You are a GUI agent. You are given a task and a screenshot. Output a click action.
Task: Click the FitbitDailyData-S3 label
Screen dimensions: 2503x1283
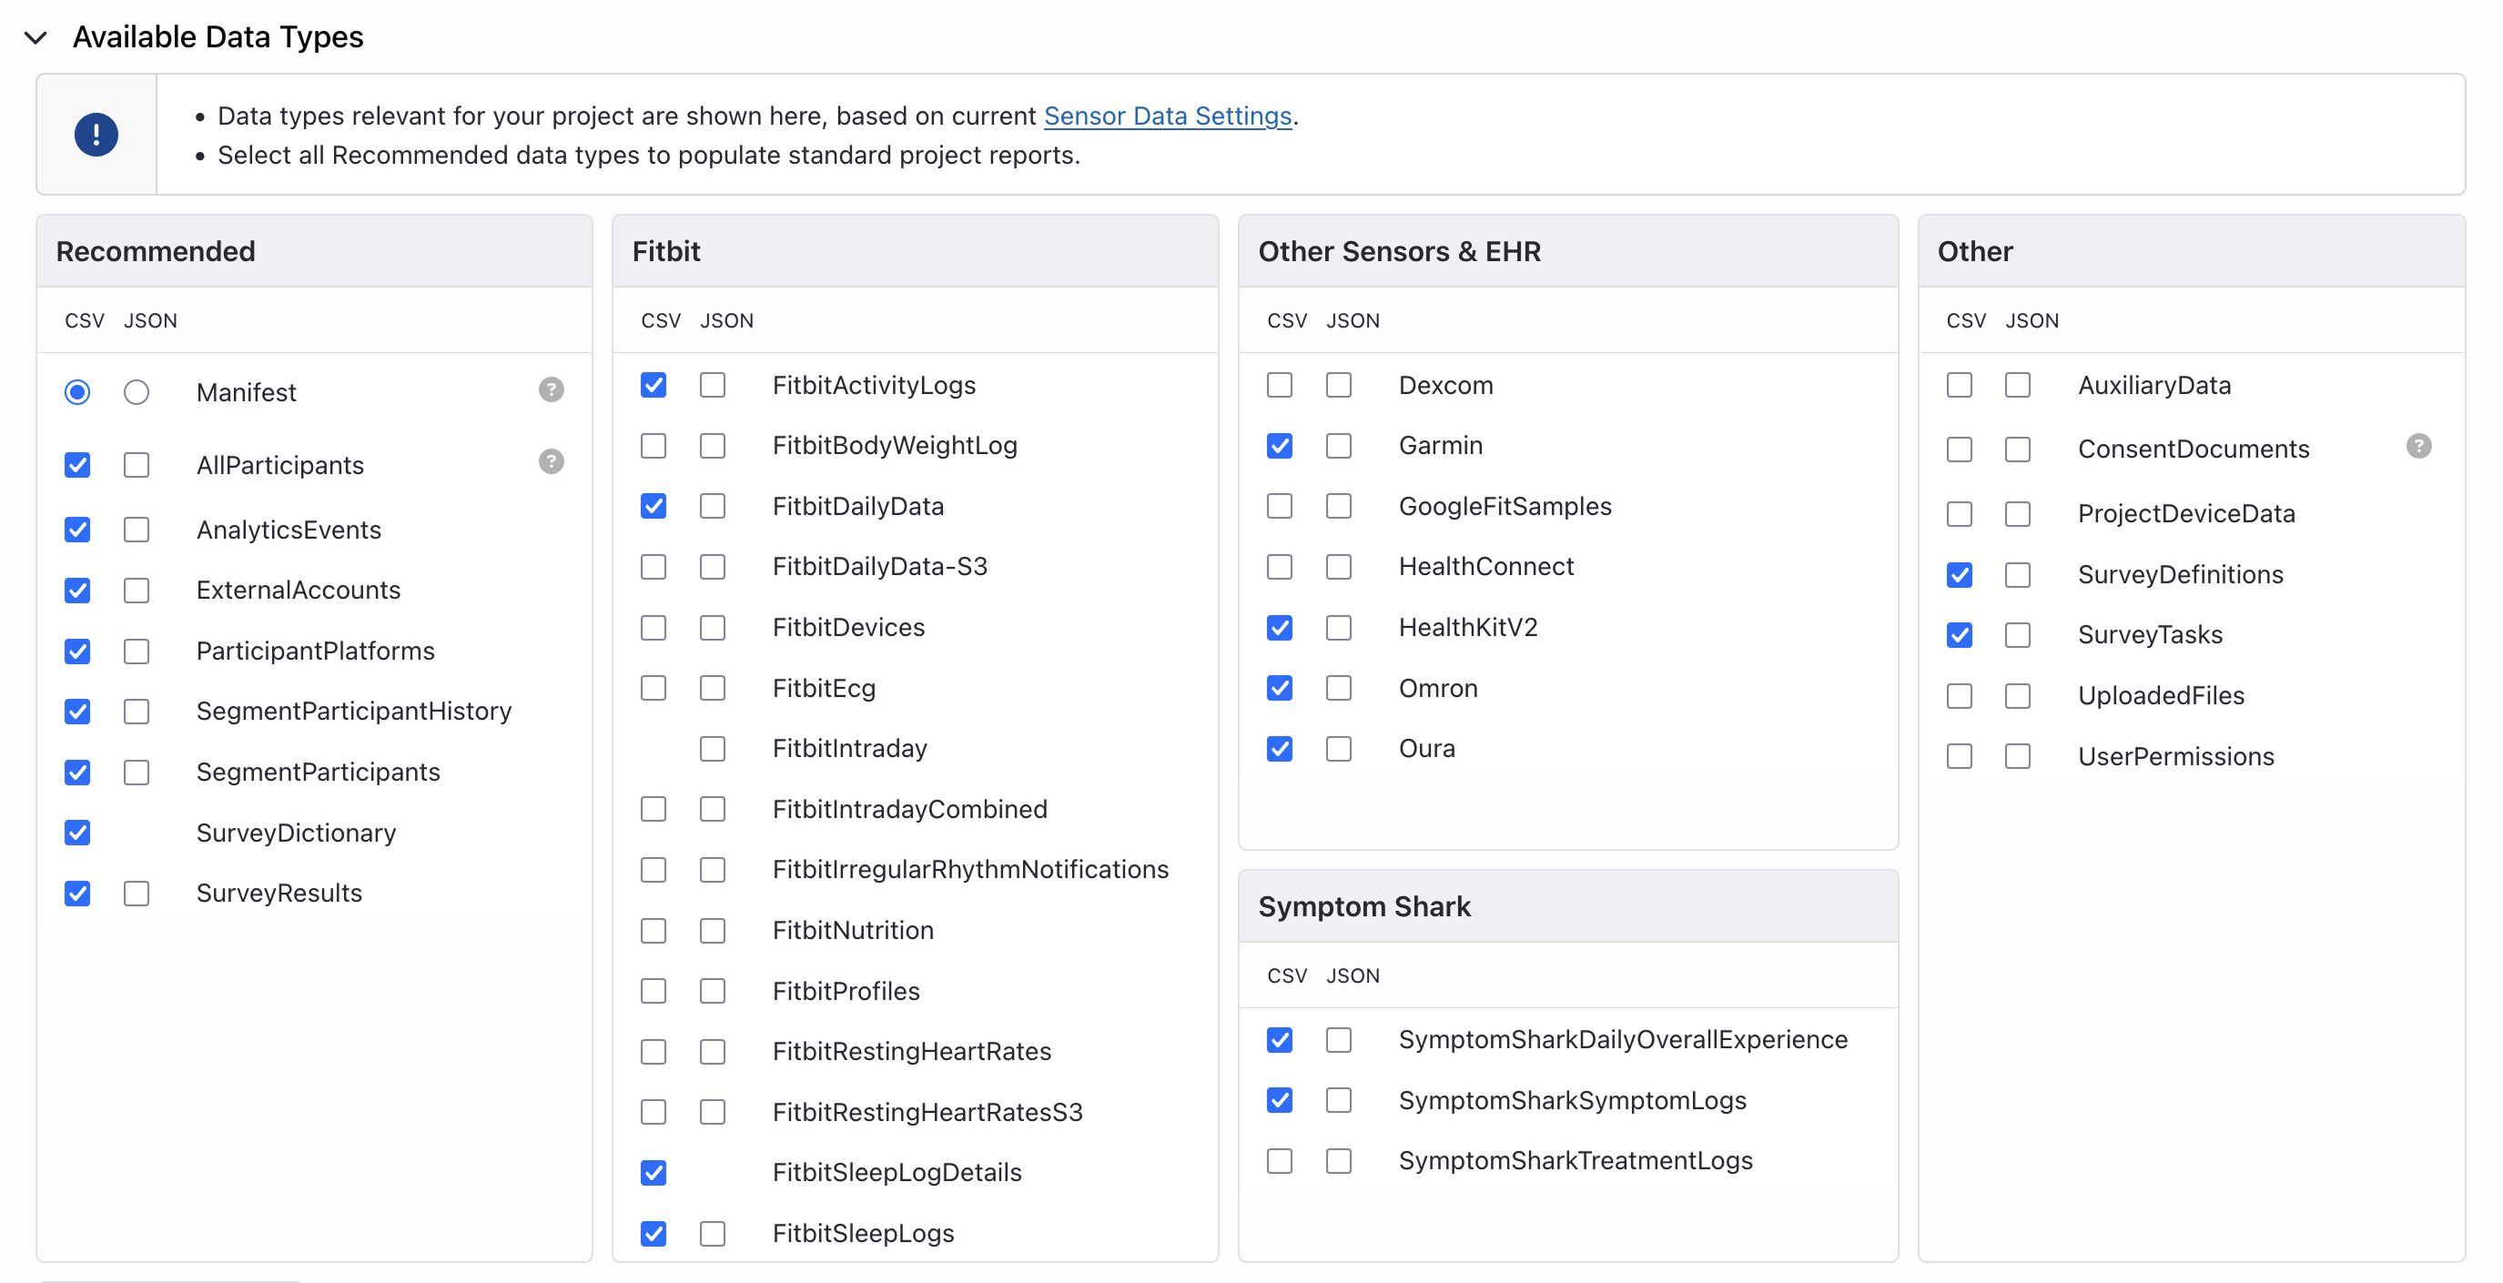(879, 566)
